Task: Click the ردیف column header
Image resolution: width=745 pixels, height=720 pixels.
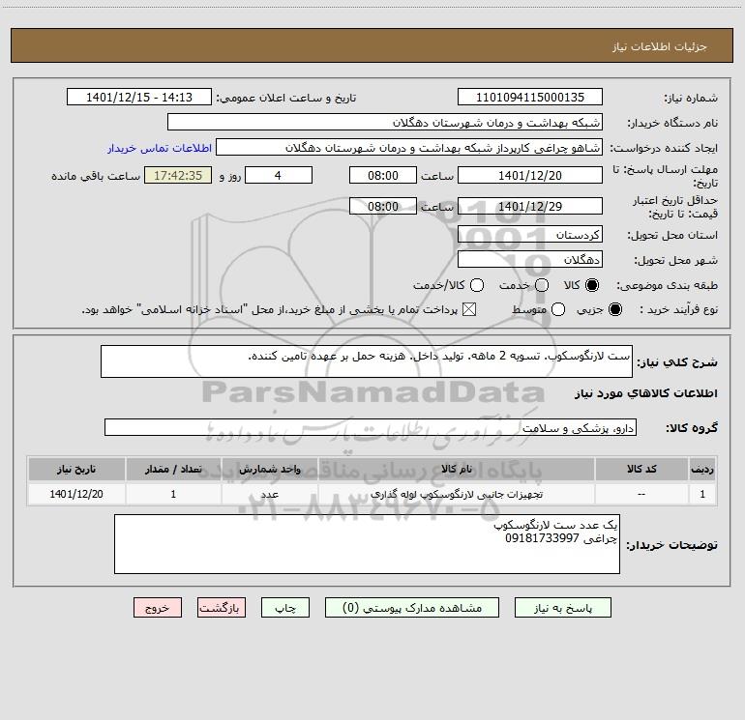Action: click(702, 469)
